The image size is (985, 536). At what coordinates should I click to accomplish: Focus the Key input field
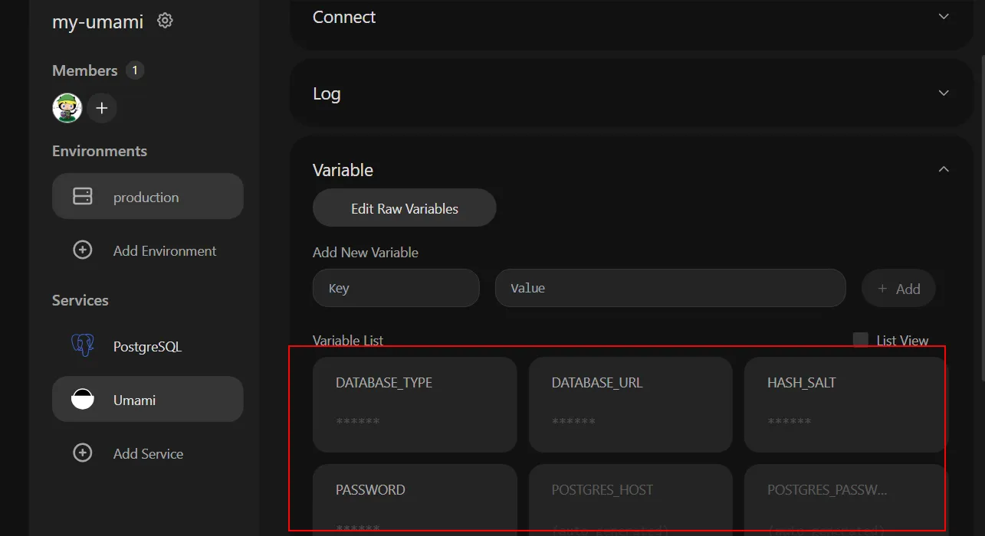coord(396,288)
